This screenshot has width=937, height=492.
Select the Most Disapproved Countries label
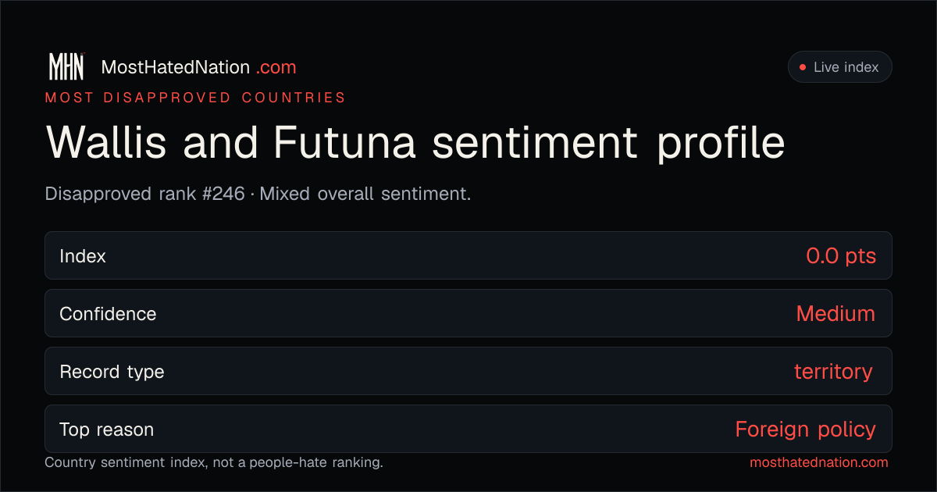pos(195,98)
